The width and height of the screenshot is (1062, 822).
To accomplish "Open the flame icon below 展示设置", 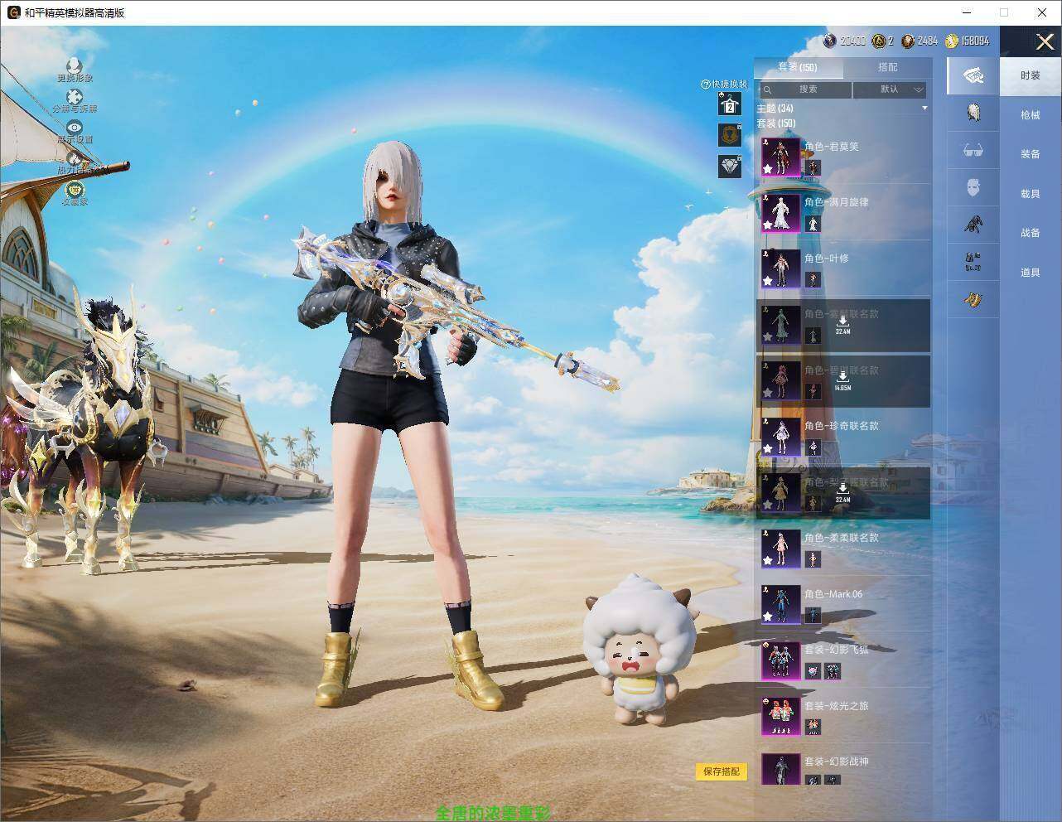I will (x=75, y=157).
